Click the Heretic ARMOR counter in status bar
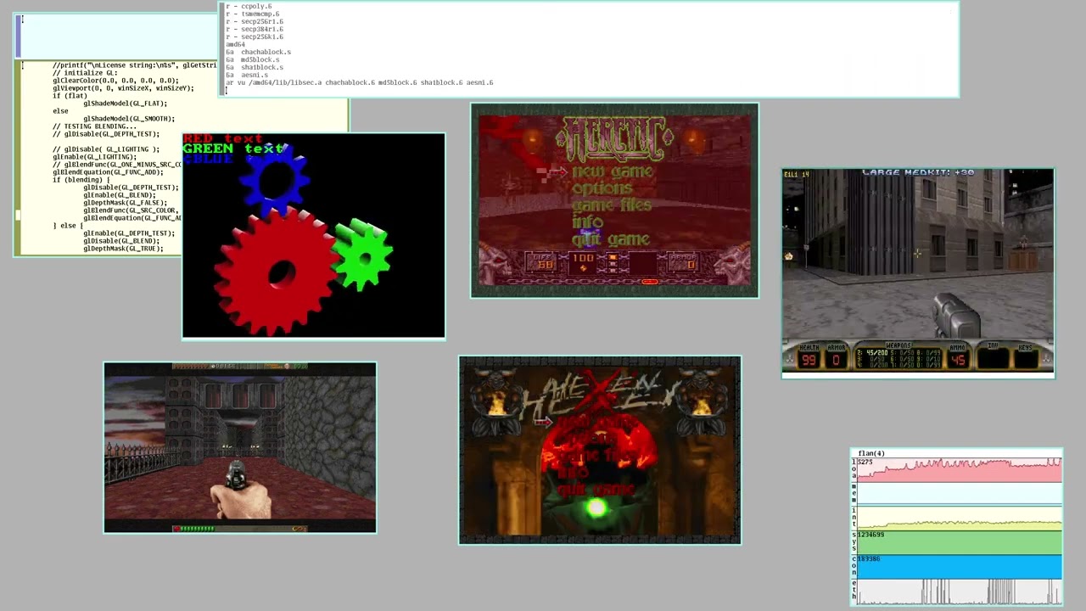1086x611 pixels. coord(684,262)
